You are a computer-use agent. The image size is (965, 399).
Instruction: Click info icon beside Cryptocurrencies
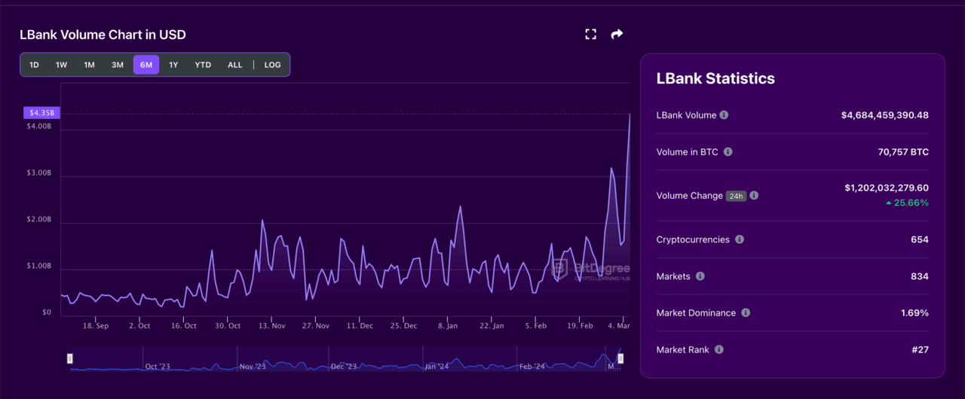click(740, 239)
